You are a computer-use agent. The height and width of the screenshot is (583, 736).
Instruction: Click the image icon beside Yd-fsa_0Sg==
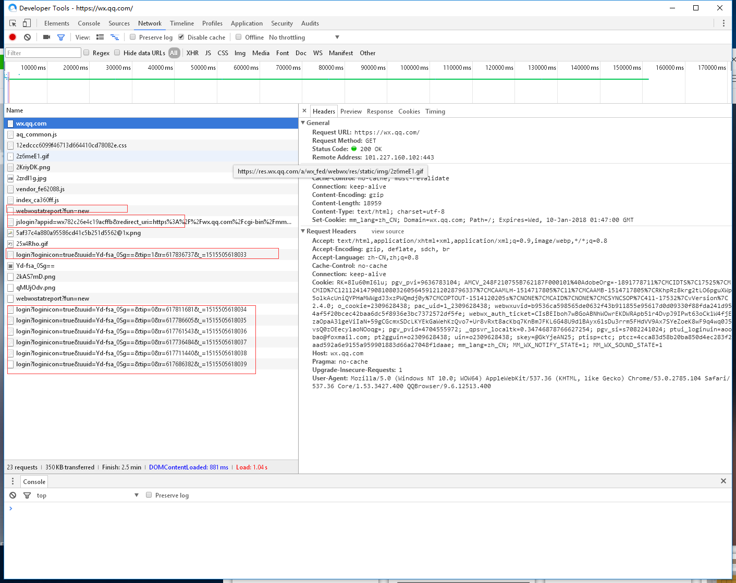(x=10, y=266)
